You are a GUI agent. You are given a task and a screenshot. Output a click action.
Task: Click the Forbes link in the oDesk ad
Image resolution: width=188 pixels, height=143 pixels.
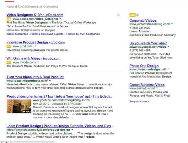point(64,26)
